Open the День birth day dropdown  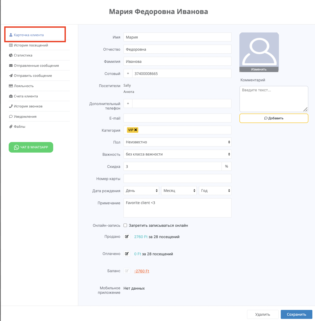[141, 191]
